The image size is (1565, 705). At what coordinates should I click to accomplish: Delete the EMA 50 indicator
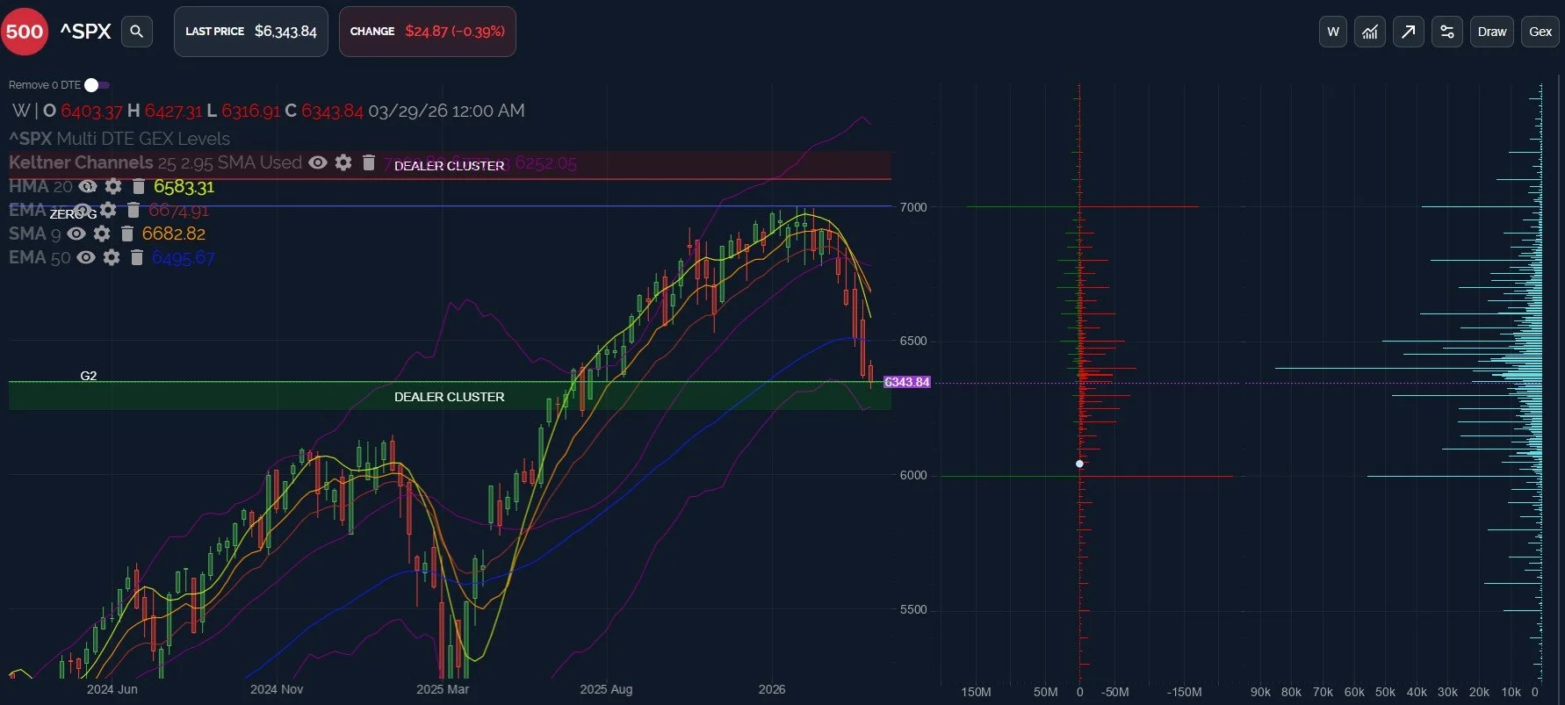[137, 257]
